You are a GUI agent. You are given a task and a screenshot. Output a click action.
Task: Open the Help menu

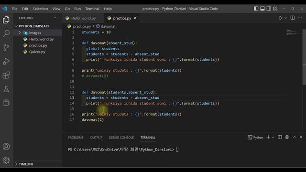[x=108, y=9]
